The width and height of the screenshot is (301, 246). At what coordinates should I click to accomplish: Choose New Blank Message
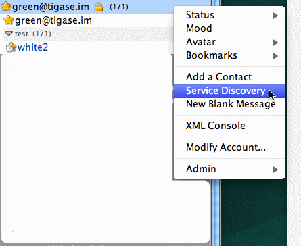coord(229,104)
